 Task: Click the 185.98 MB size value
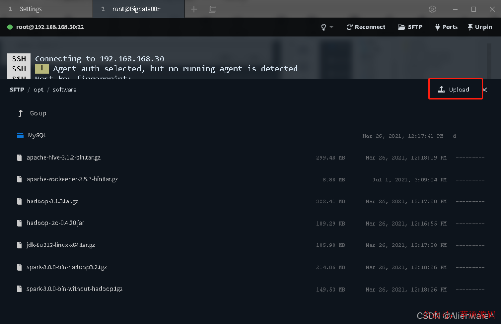(330, 245)
